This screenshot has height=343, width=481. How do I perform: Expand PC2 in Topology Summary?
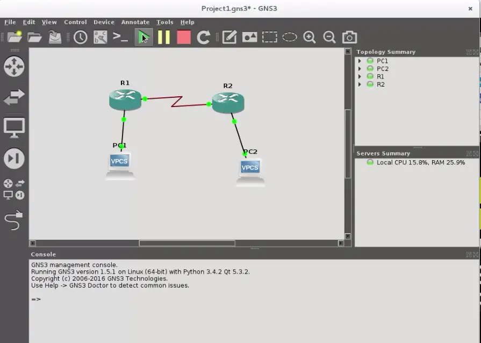[x=360, y=69]
